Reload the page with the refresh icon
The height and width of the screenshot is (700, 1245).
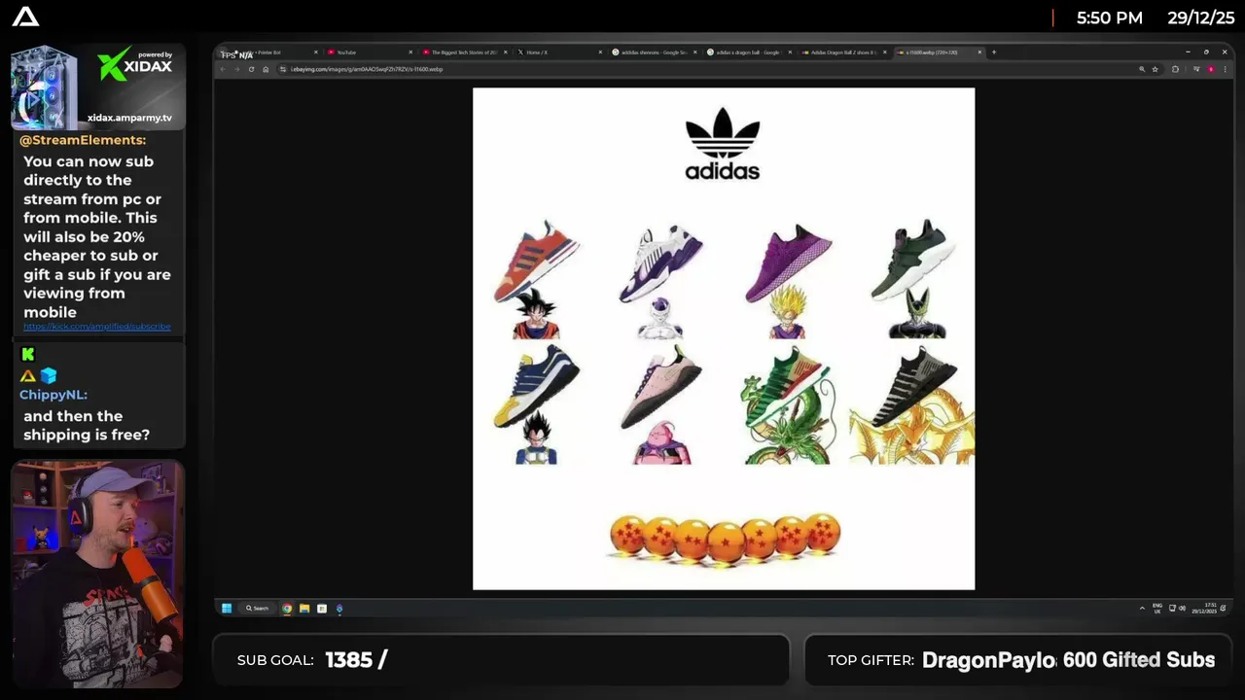coord(251,69)
